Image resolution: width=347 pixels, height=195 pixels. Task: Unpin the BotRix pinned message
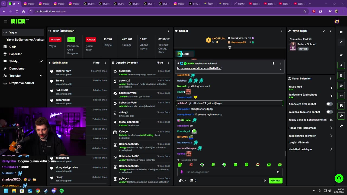click(274, 63)
